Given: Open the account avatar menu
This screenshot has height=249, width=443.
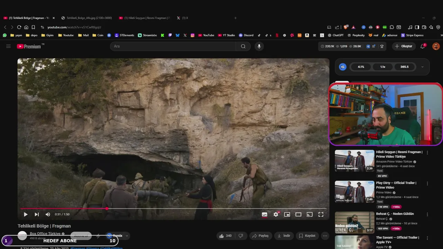Looking at the screenshot, I should tap(436, 46).
